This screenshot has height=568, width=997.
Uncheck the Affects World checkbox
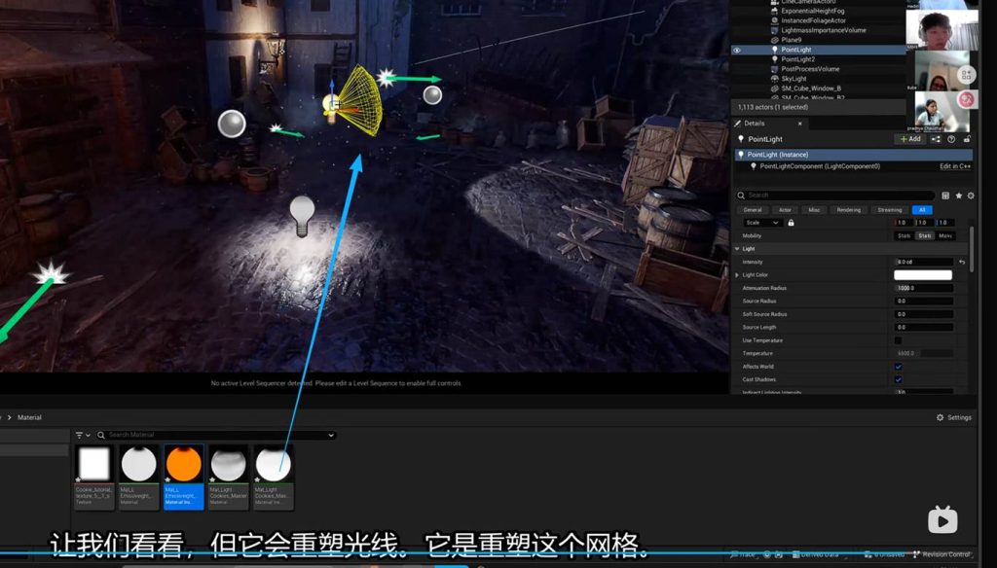(x=898, y=367)
